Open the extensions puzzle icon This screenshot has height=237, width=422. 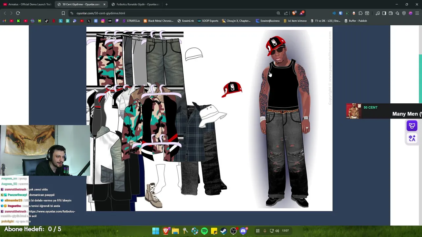point(360,13)
